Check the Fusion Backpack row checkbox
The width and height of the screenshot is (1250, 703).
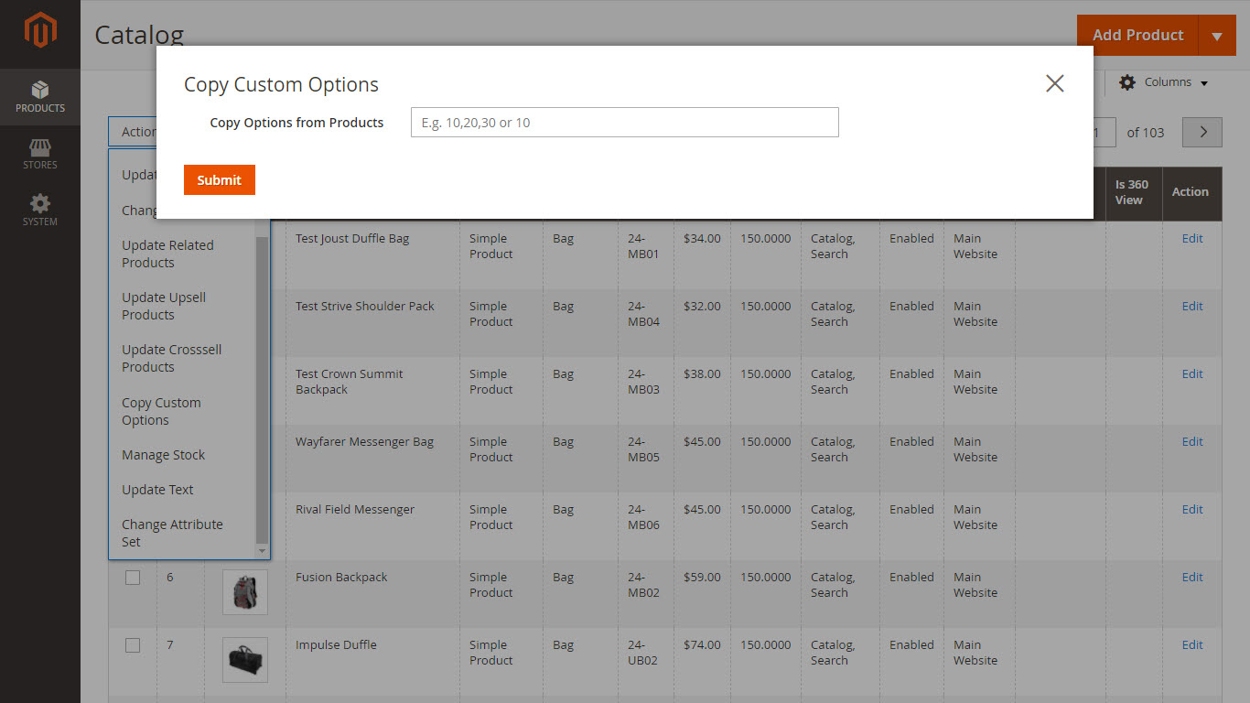pyautogui.click(x=133, y=578)
